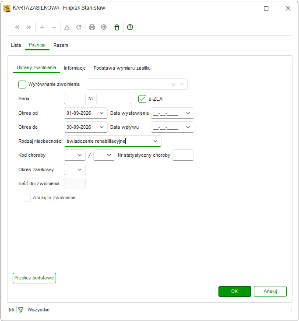Click Przelicz podstawę button
The height and width of the screenshot is (321, 299).
point(35,278)
